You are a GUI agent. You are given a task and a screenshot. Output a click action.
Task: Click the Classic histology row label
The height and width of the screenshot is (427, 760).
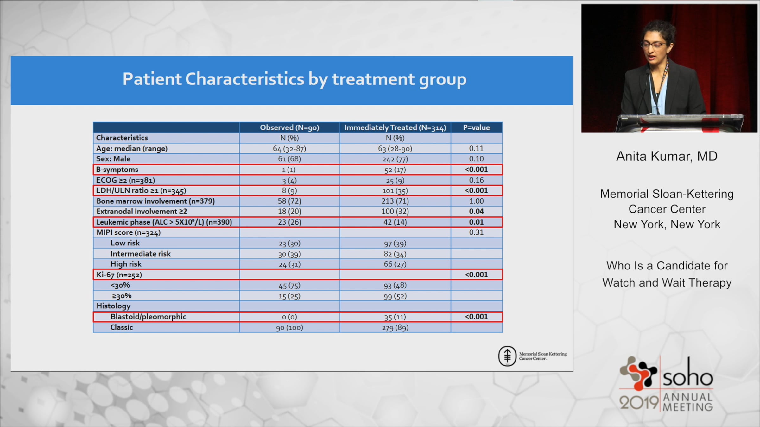122,327
